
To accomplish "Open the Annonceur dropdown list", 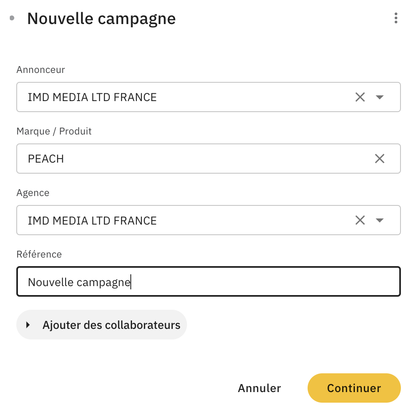I will 380,97.
